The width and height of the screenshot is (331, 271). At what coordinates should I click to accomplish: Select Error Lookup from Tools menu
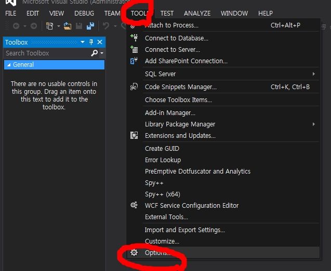point(224,160)
